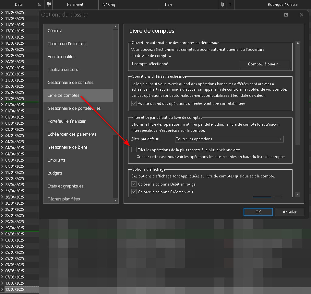
Task: Open Thème de l'interface section
Action: [x=78, y=44]
